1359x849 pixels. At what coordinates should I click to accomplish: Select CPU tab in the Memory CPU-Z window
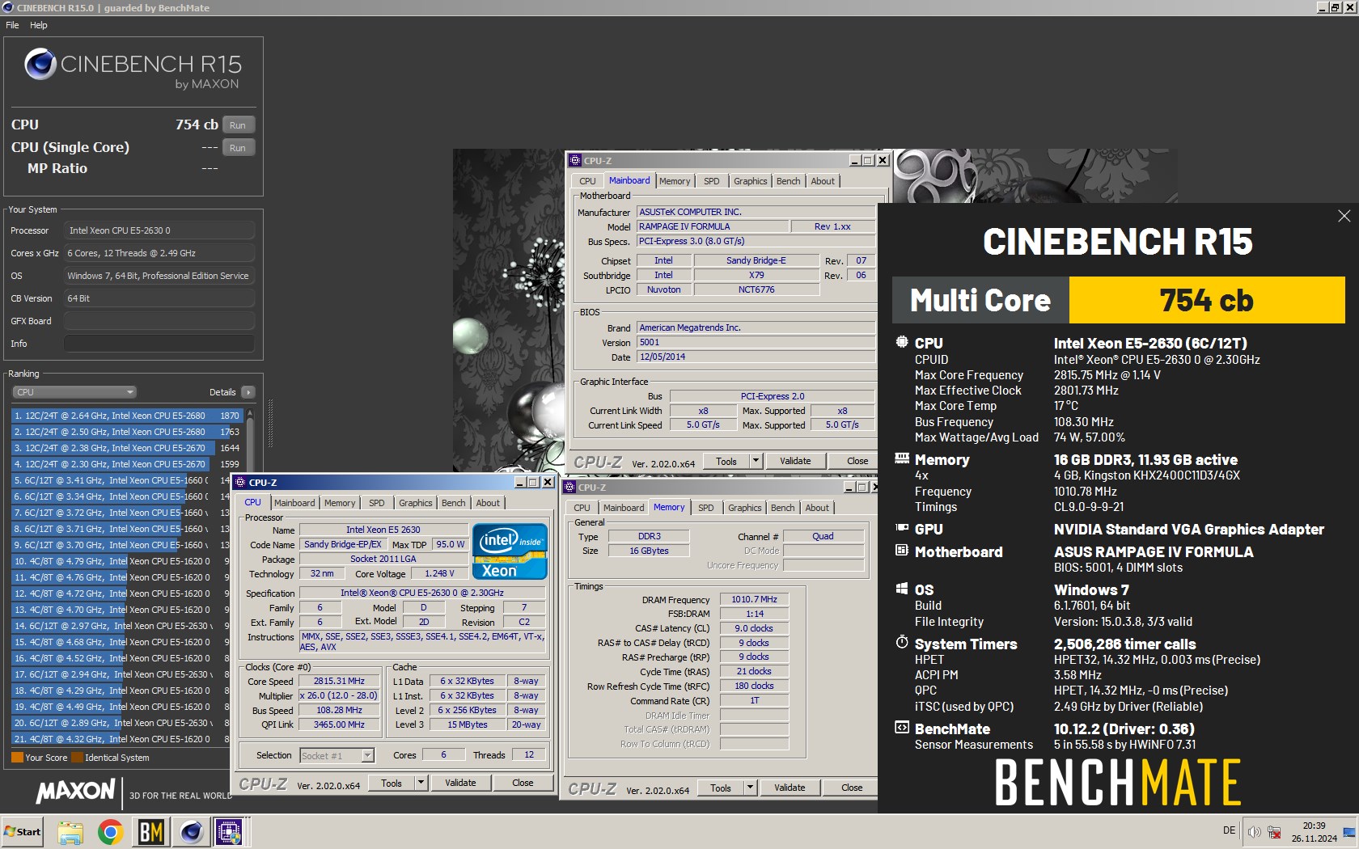[582, 508]
